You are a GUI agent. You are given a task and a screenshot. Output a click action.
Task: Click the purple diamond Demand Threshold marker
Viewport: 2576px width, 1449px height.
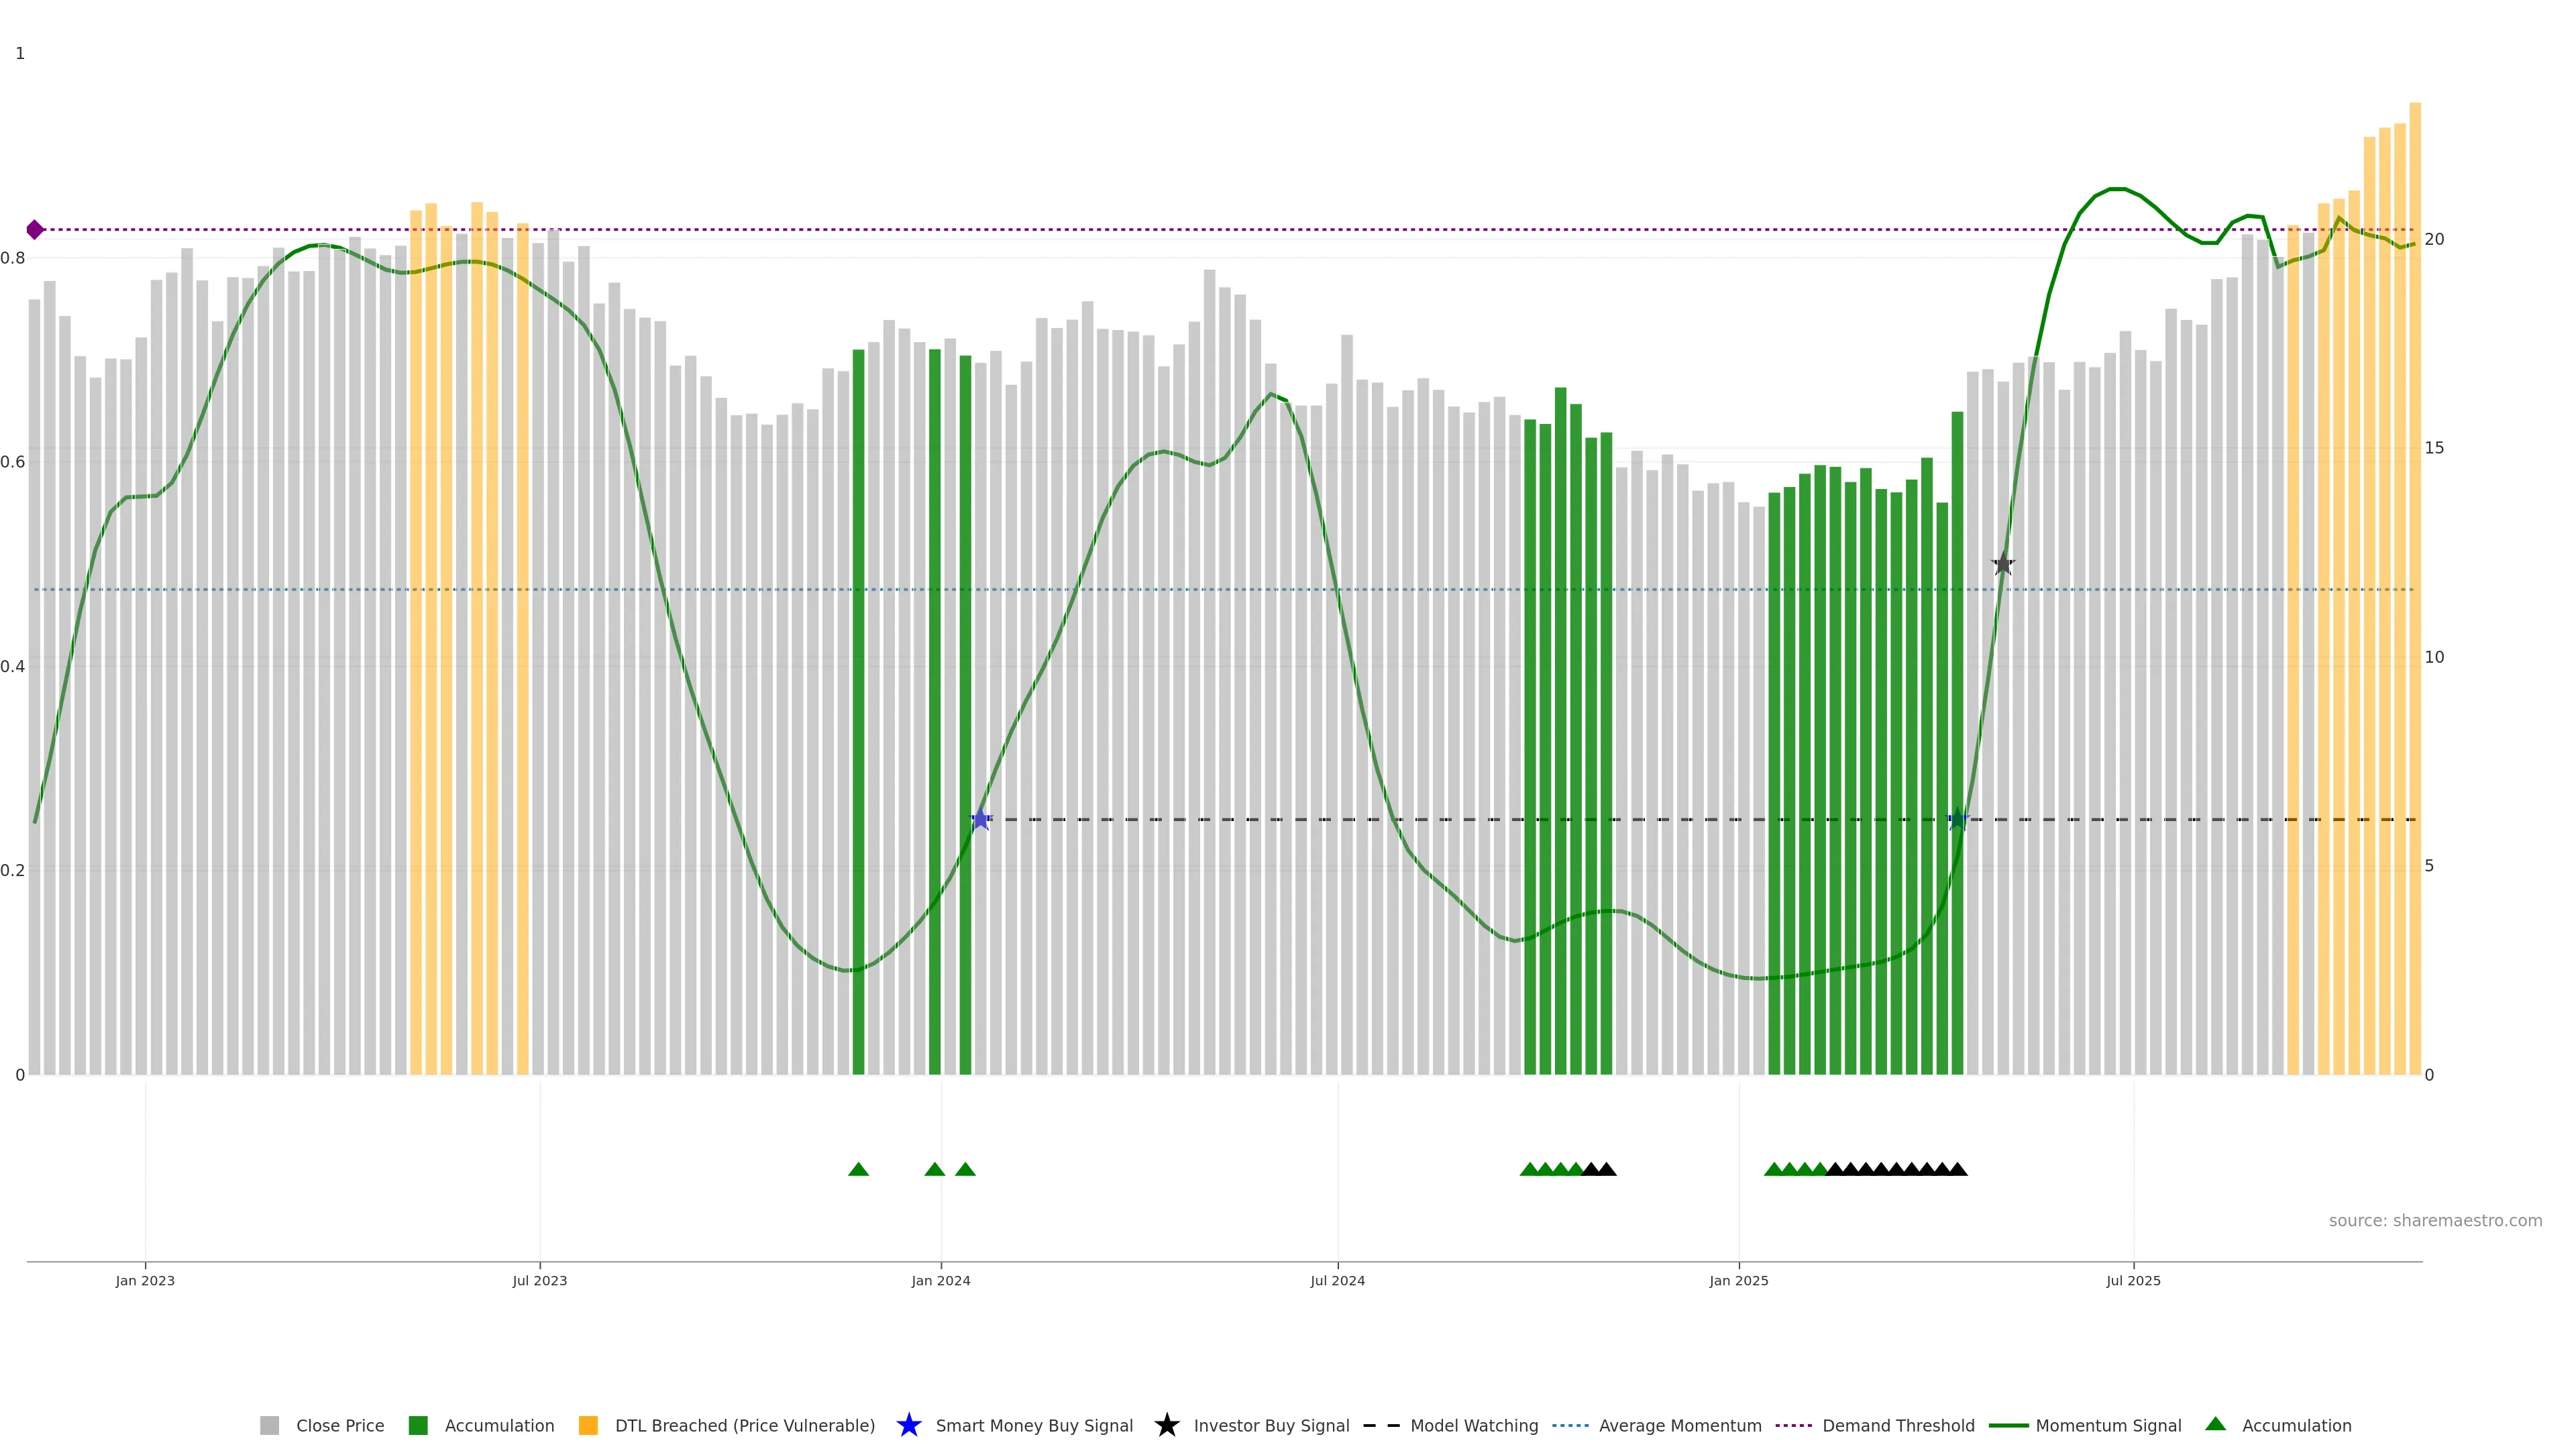click(35, 230)
